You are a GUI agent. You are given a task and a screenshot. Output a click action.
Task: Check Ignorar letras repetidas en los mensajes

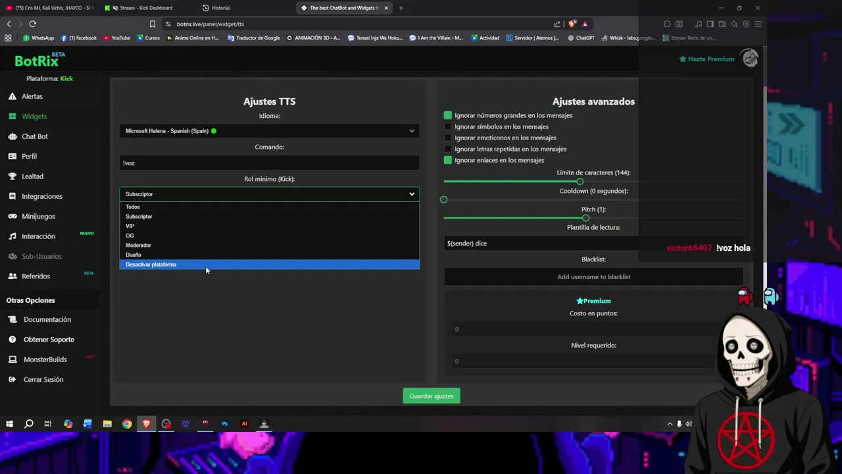coord(448,149)
